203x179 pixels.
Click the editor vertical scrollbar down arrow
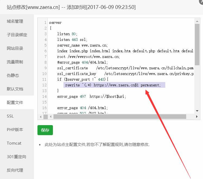197,111
